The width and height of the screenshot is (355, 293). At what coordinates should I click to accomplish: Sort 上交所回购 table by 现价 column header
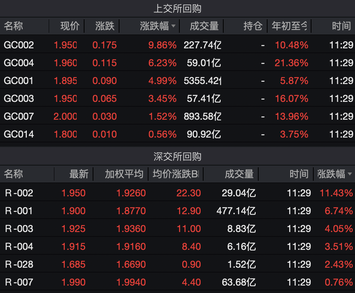[70, 26]
